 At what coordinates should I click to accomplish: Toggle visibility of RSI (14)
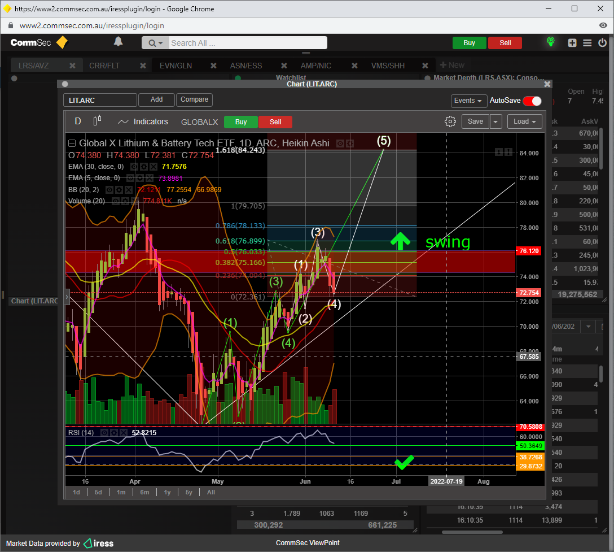104,432
